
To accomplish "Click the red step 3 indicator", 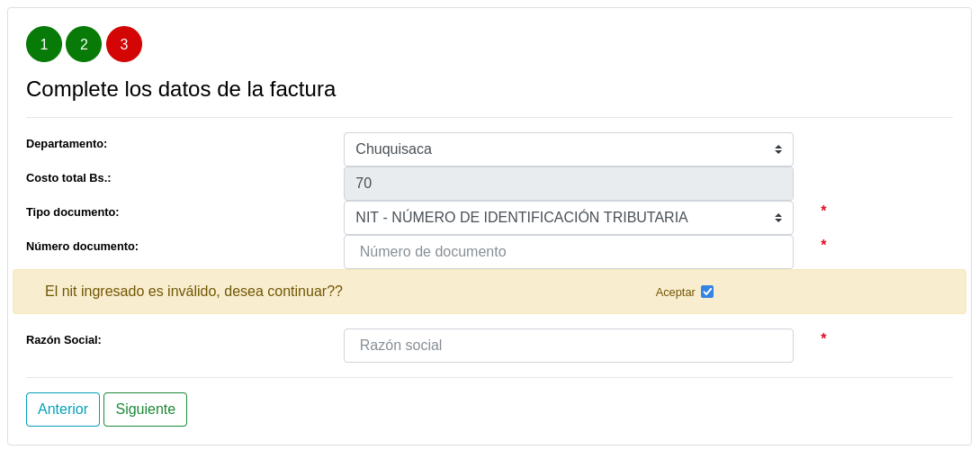I will 124,44.
